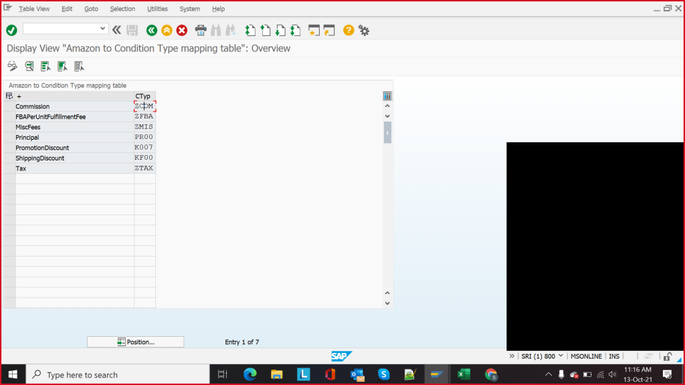Open the yellow Help question mark icon
The image size is (685, 385).
[x=348, y=30]
